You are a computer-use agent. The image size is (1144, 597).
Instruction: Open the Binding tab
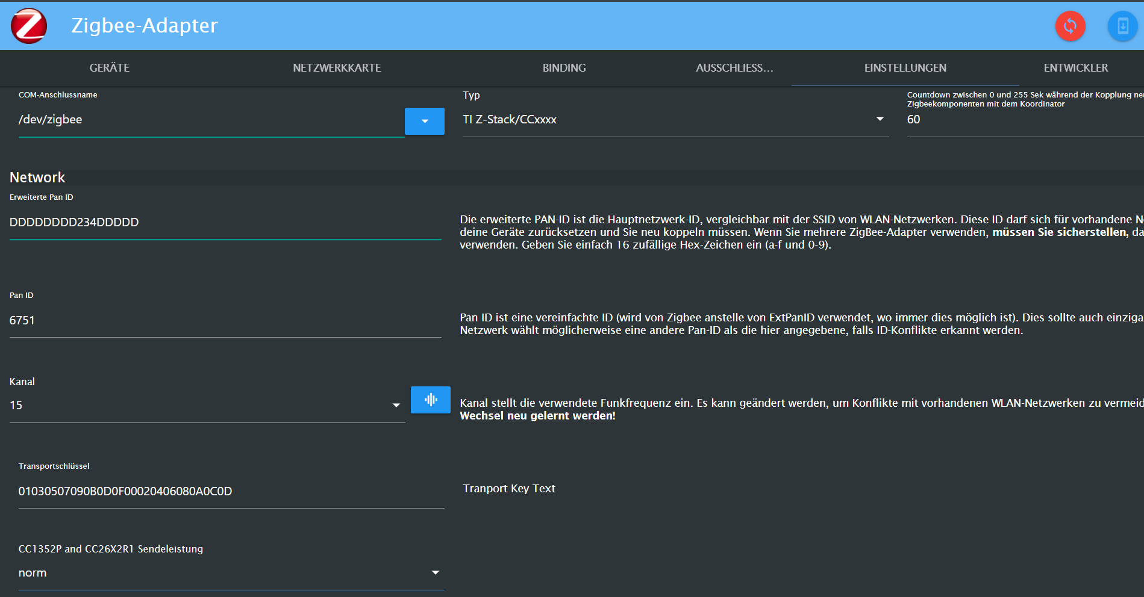(564, 68)
